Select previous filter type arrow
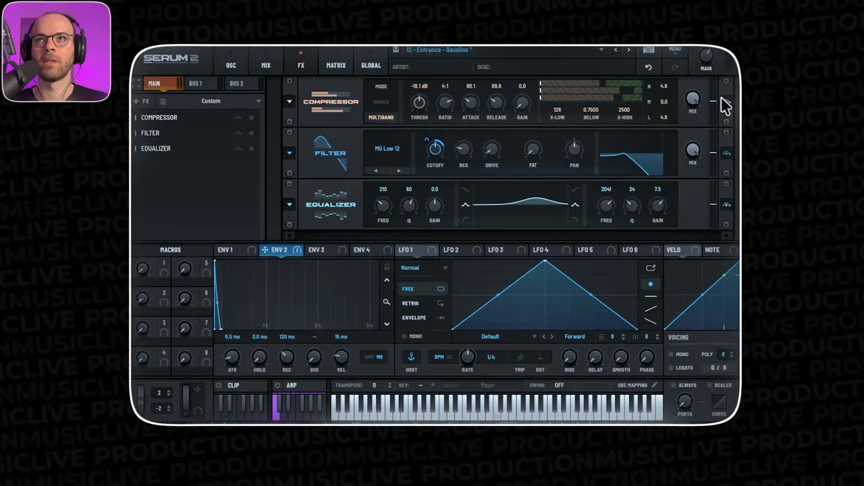 [376, 171]
